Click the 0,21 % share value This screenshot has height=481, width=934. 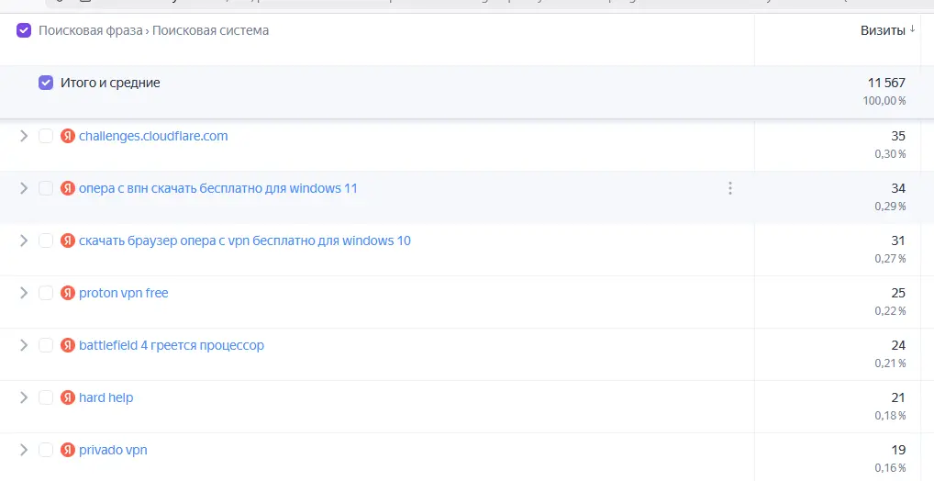click(x=890, y=363)
